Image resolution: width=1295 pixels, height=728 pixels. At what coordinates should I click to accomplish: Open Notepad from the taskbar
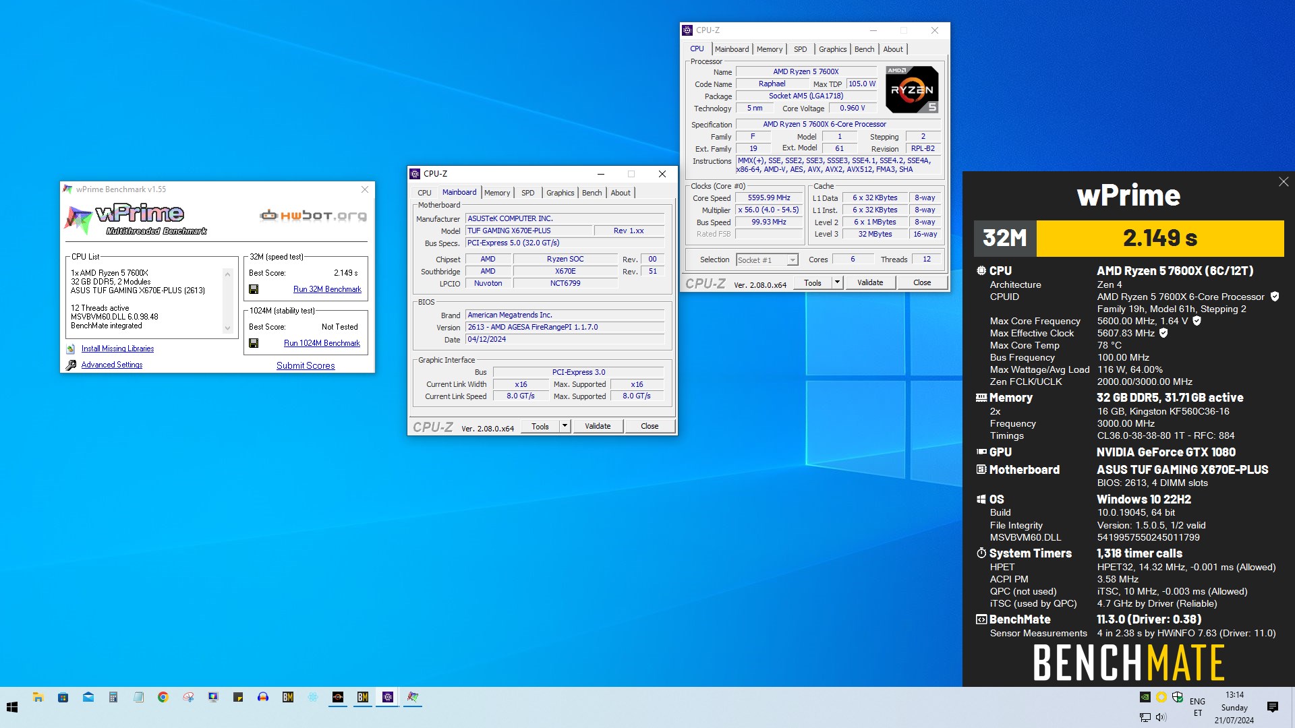pos(138,697)
